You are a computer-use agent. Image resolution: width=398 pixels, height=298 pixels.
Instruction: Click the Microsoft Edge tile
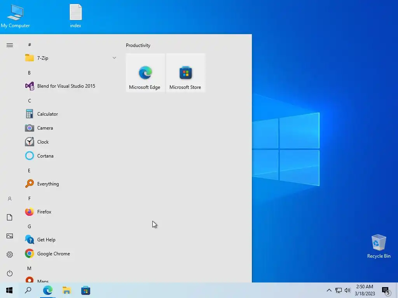point(145,73)
